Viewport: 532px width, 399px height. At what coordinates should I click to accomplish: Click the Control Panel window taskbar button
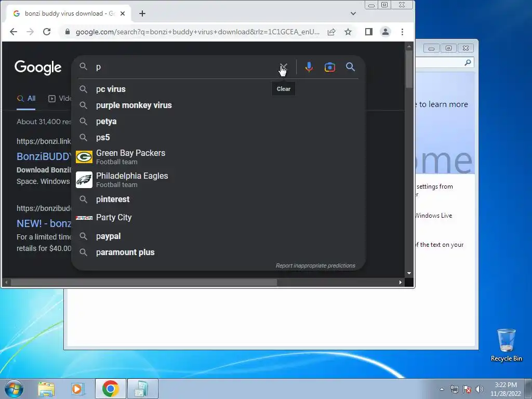142,389
